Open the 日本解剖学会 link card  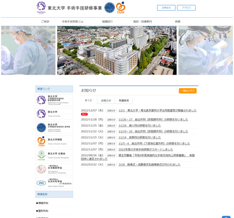(54, 169)
